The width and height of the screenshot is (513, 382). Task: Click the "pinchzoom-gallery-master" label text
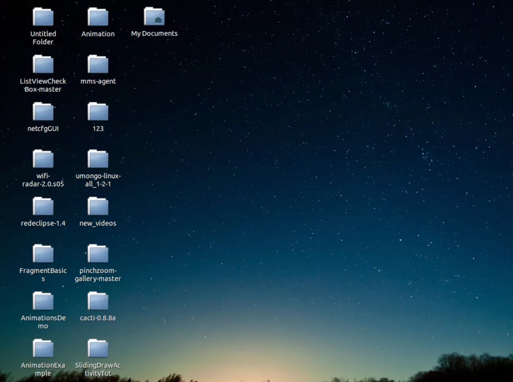pos(98,275)
